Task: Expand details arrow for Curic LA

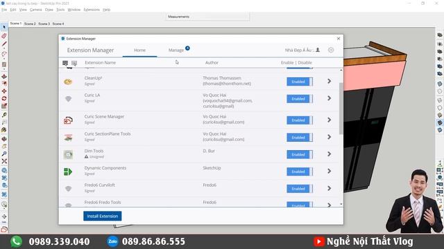Action: point(329,98)
